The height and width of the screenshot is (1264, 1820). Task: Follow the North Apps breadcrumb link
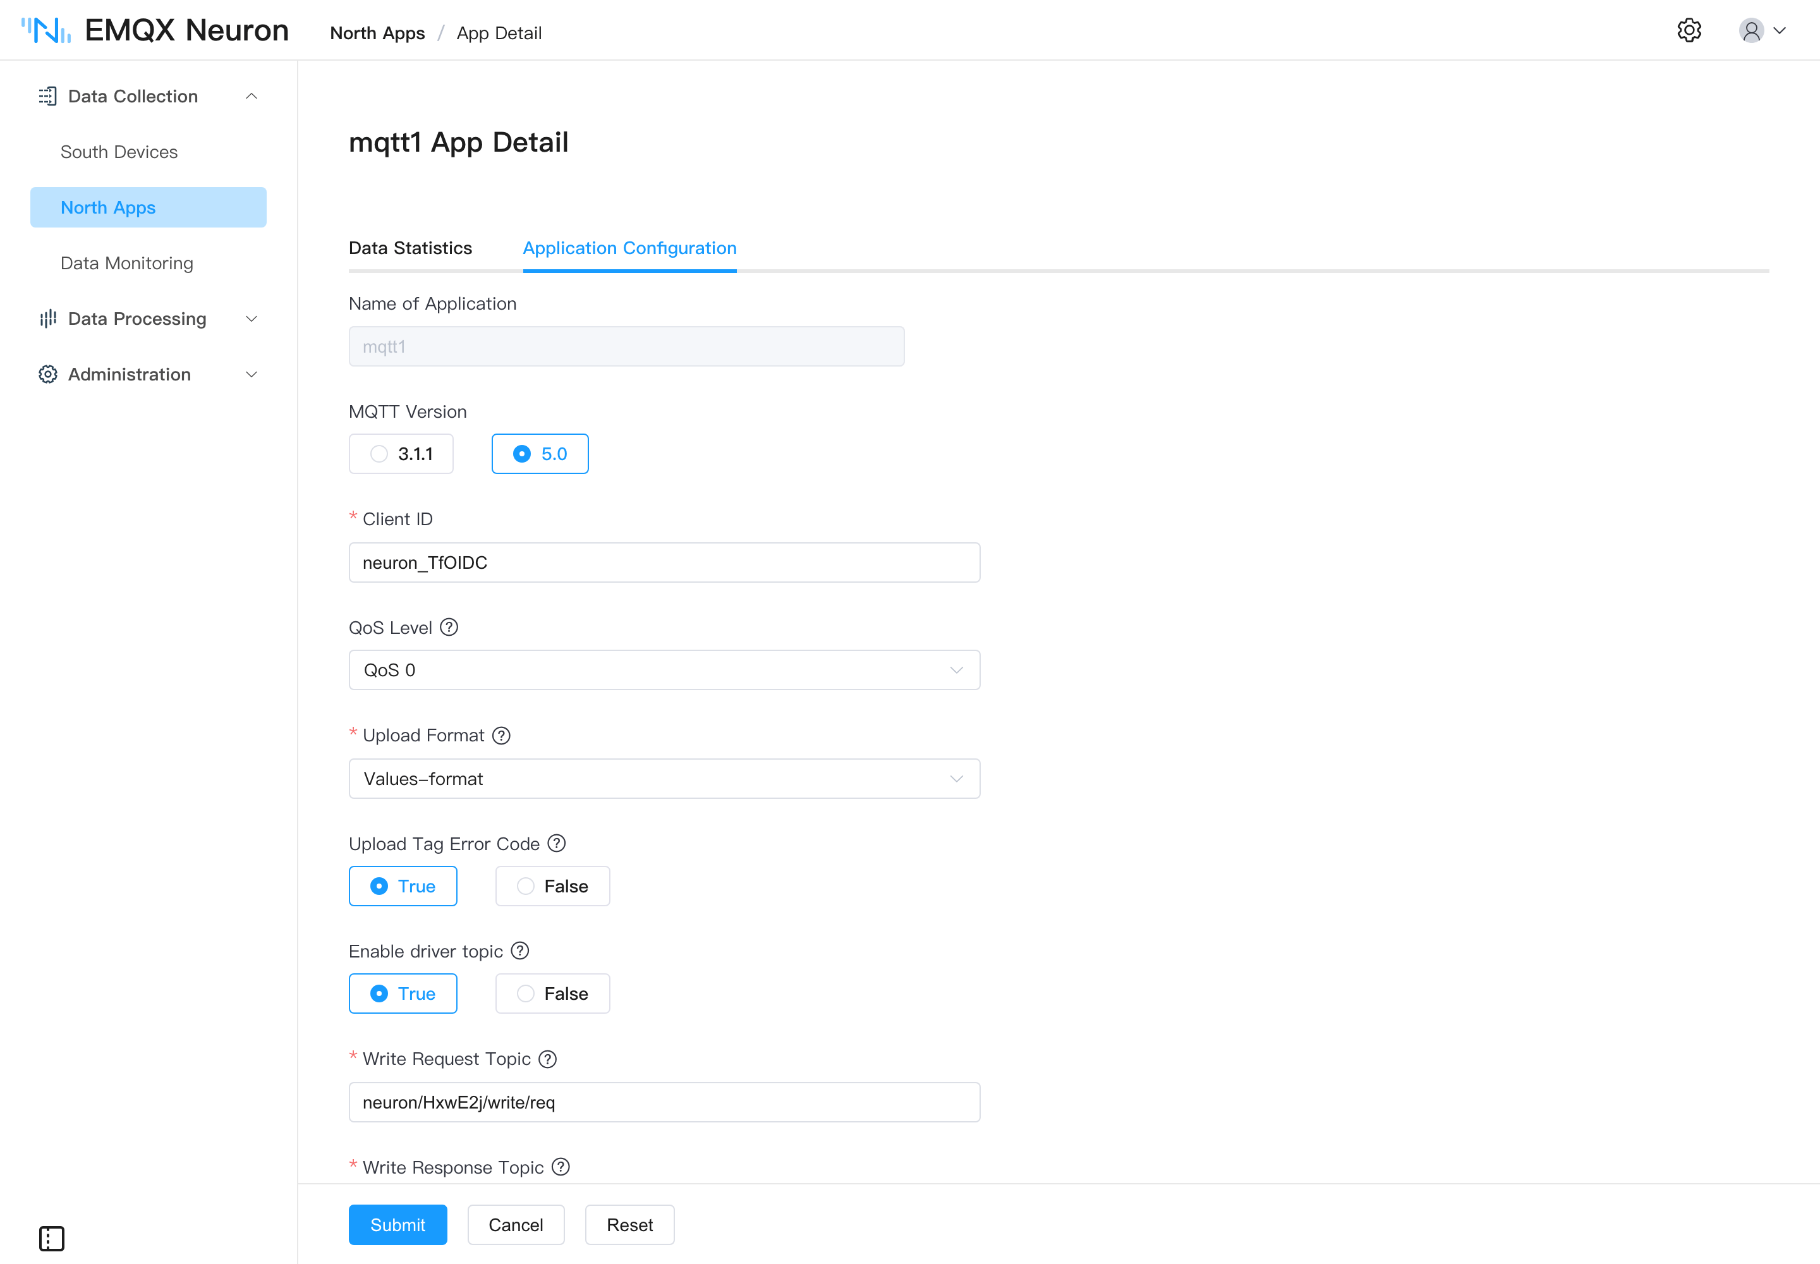coord(378,33)
